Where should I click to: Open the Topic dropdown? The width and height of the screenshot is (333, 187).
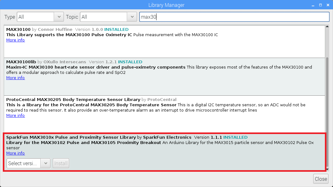click(x=108, y=17)
